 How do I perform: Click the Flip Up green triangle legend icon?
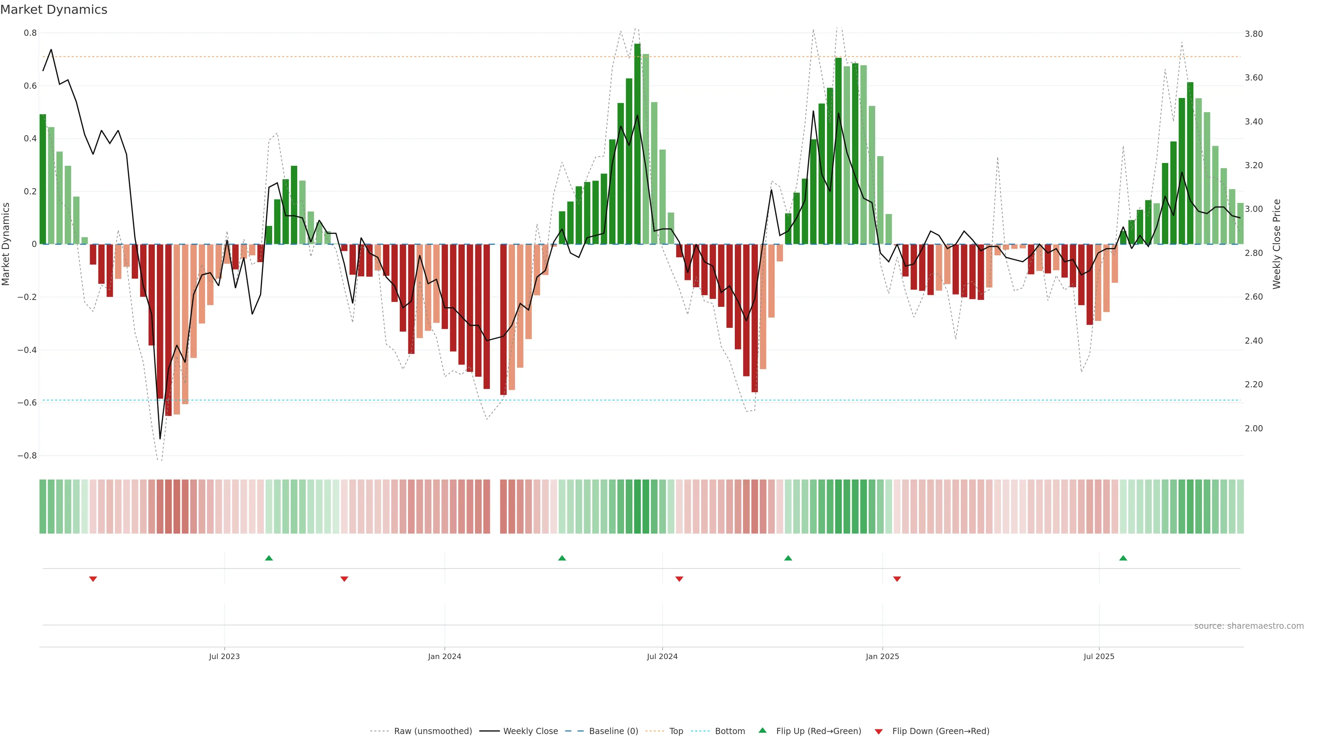point(763,730)
